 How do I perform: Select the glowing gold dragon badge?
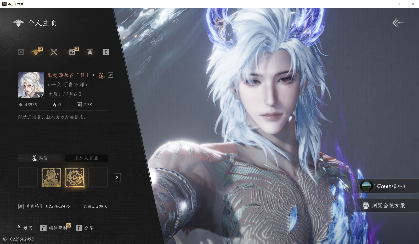click(x=75, y=178)
